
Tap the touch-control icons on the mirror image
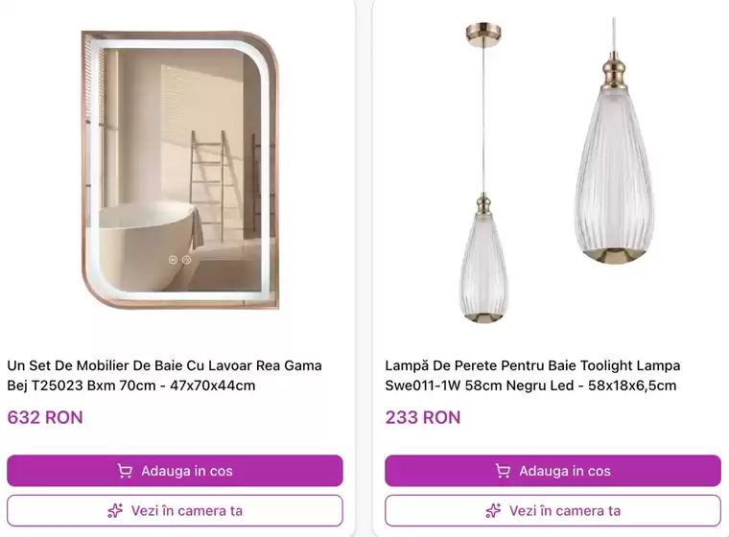coord(179,260)
